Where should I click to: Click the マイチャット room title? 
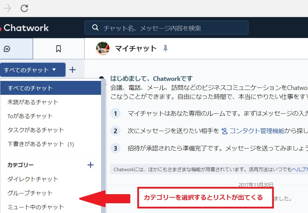[136, 48]
